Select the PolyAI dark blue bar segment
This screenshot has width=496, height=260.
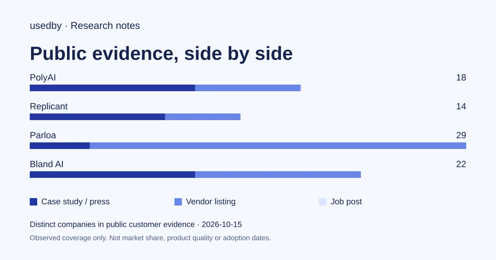(112, 88)
